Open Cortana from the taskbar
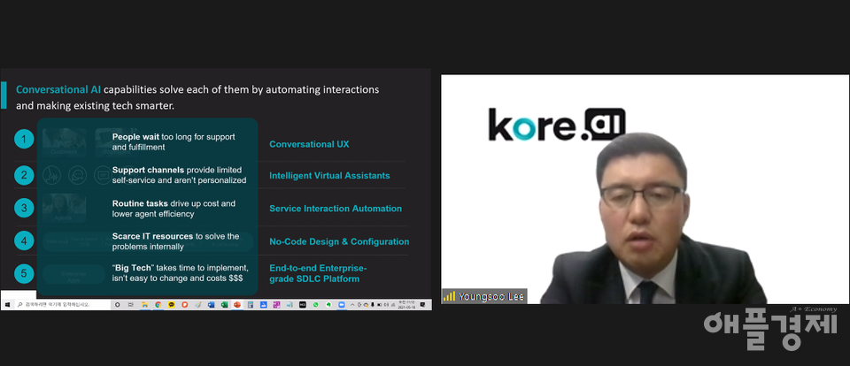 [x=117, y=304]
